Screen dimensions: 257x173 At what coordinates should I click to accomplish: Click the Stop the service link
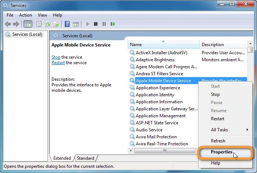click(56, 57)
